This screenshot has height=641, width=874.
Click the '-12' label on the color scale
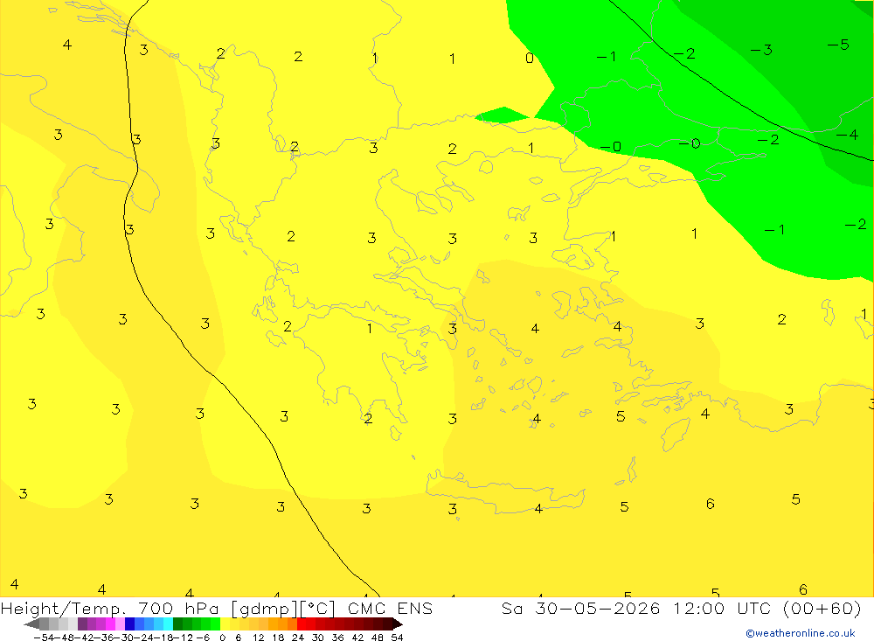tap(184, 638)
